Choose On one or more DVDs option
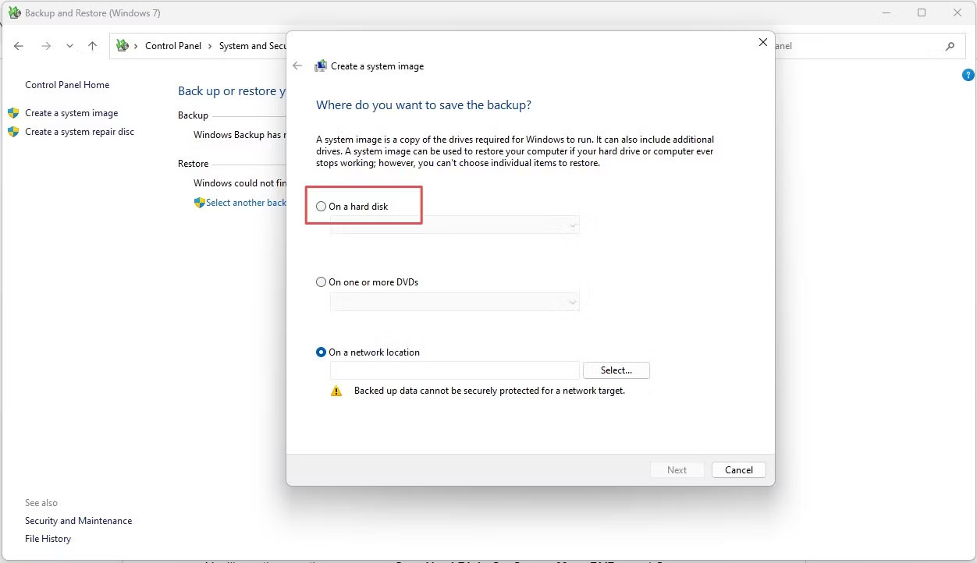The image size is (977, 563). pyautogui.click(x=322, y=282)
